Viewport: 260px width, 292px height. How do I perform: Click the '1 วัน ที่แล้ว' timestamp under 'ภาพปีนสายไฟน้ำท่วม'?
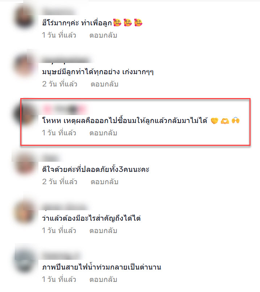coord(59,279)
